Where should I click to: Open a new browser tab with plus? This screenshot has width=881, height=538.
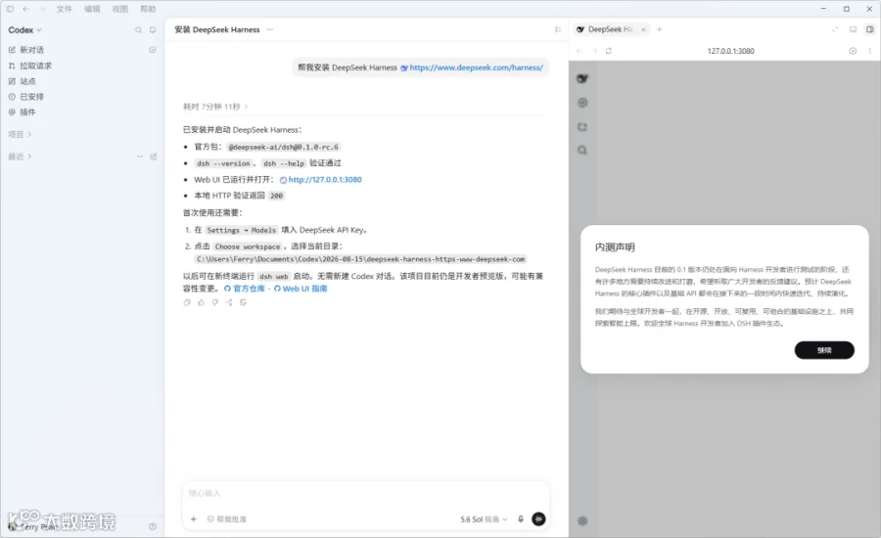coord(660,29)
